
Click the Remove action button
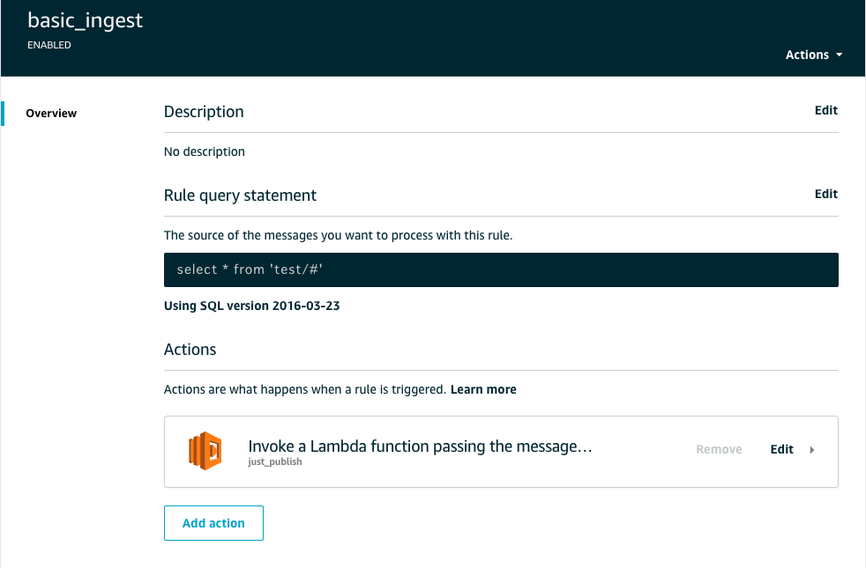click(x=718, y=449)
